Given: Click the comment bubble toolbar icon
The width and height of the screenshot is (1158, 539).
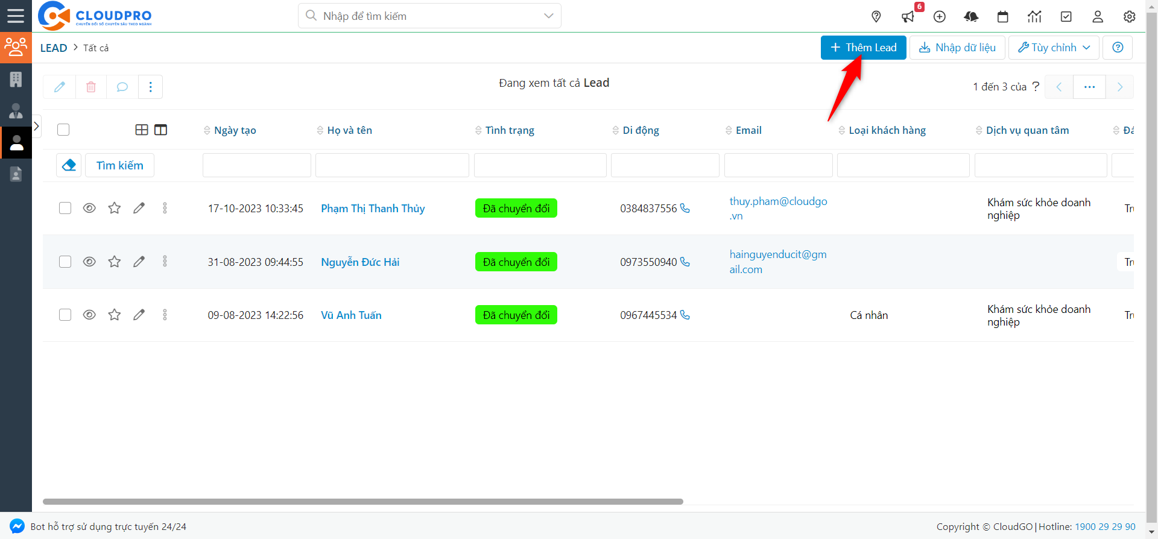Looking at the screenshot, I should point(122,87).
